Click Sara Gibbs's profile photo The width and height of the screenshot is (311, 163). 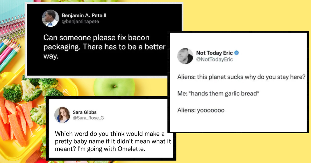62,115
